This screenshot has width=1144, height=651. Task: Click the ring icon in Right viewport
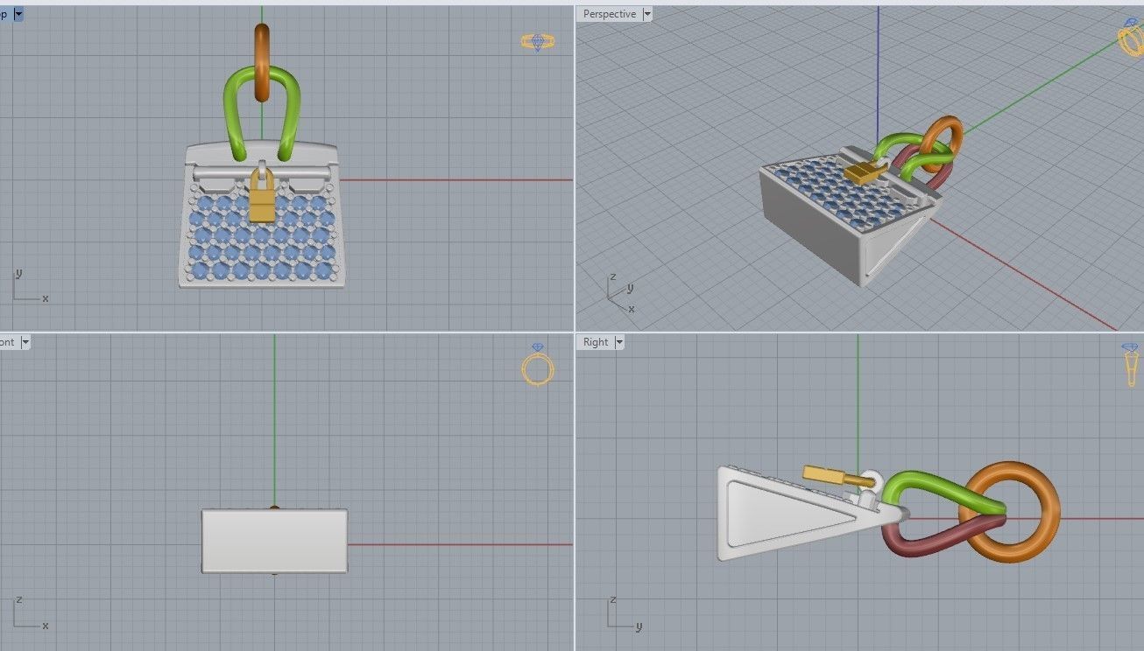(1132, 365)
